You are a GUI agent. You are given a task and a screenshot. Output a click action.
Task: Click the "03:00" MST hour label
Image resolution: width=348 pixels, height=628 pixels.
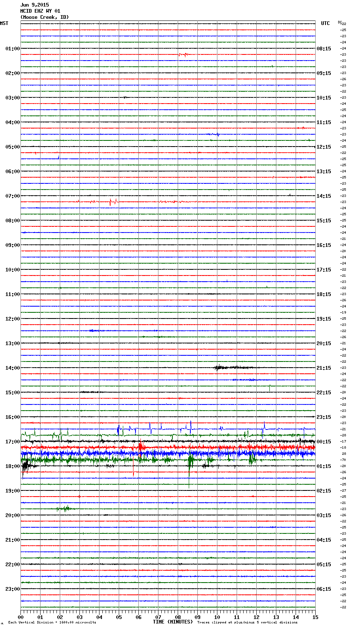coord(13,98)
